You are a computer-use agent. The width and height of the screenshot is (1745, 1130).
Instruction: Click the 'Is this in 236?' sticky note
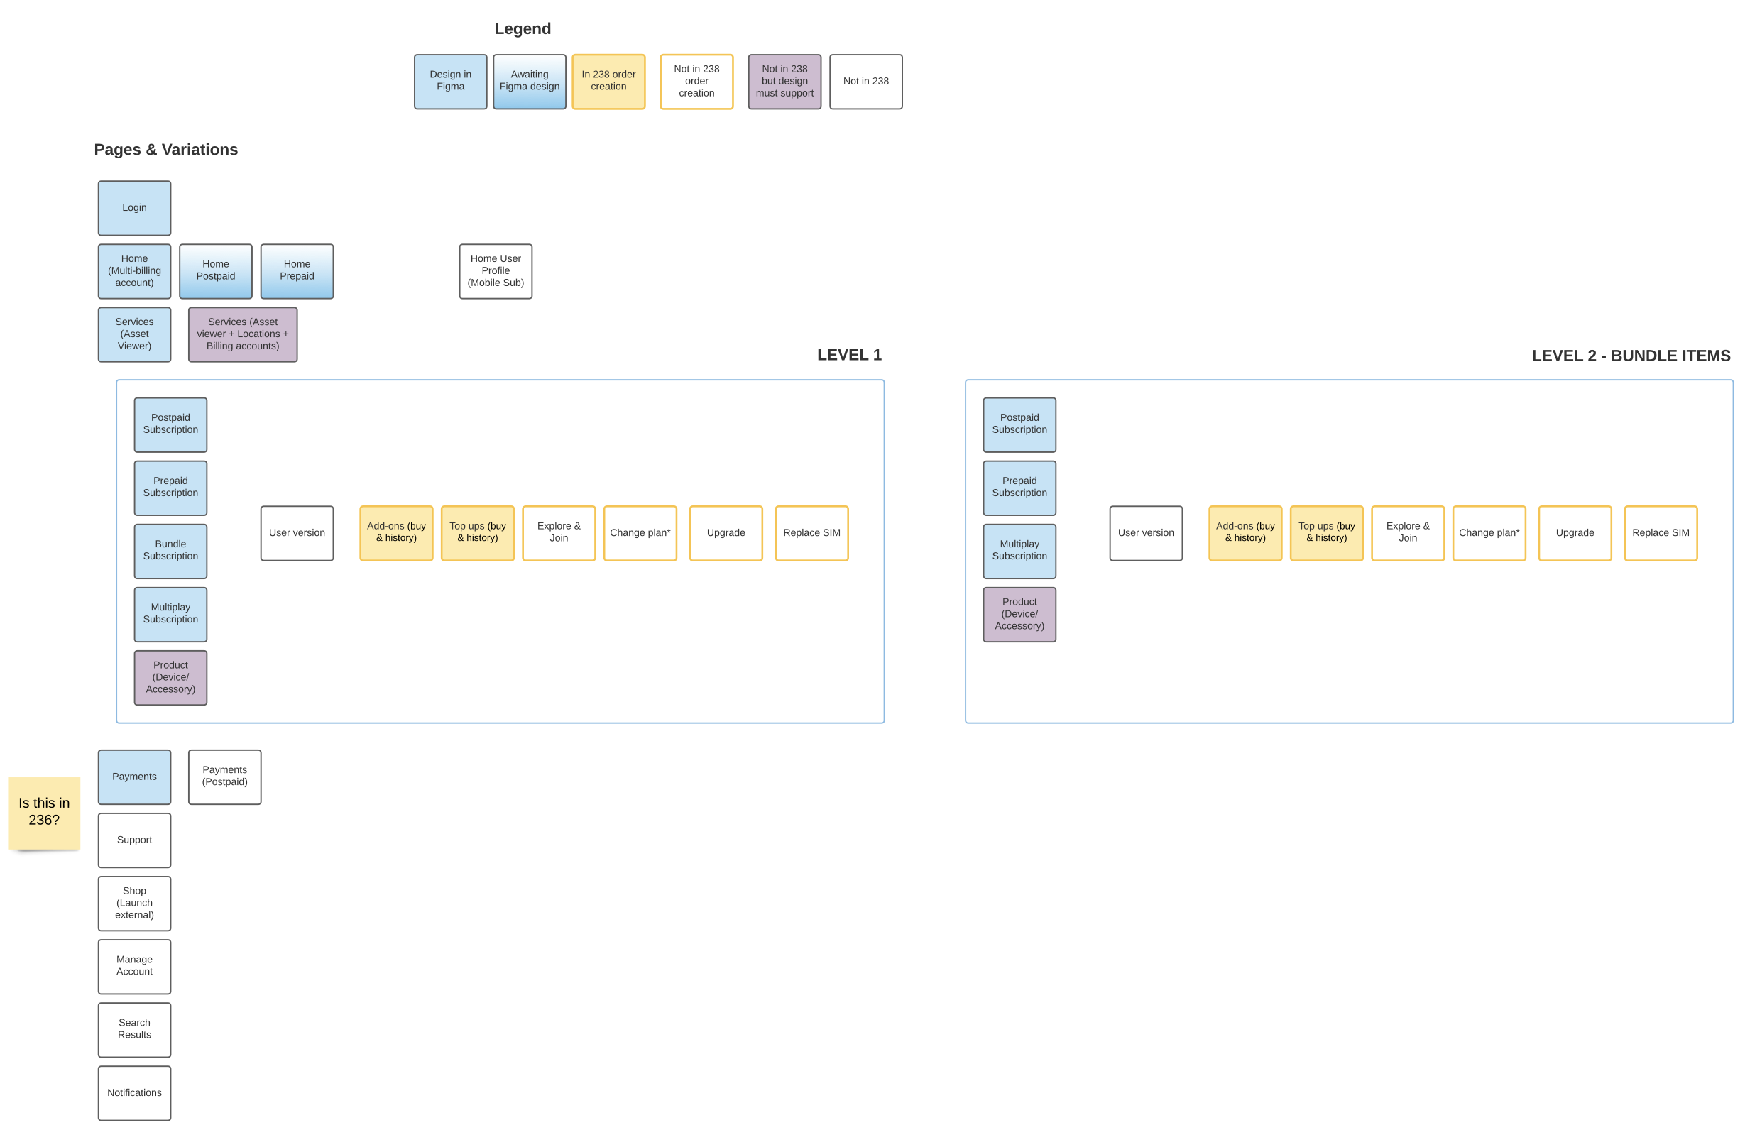tap(44, 813)
